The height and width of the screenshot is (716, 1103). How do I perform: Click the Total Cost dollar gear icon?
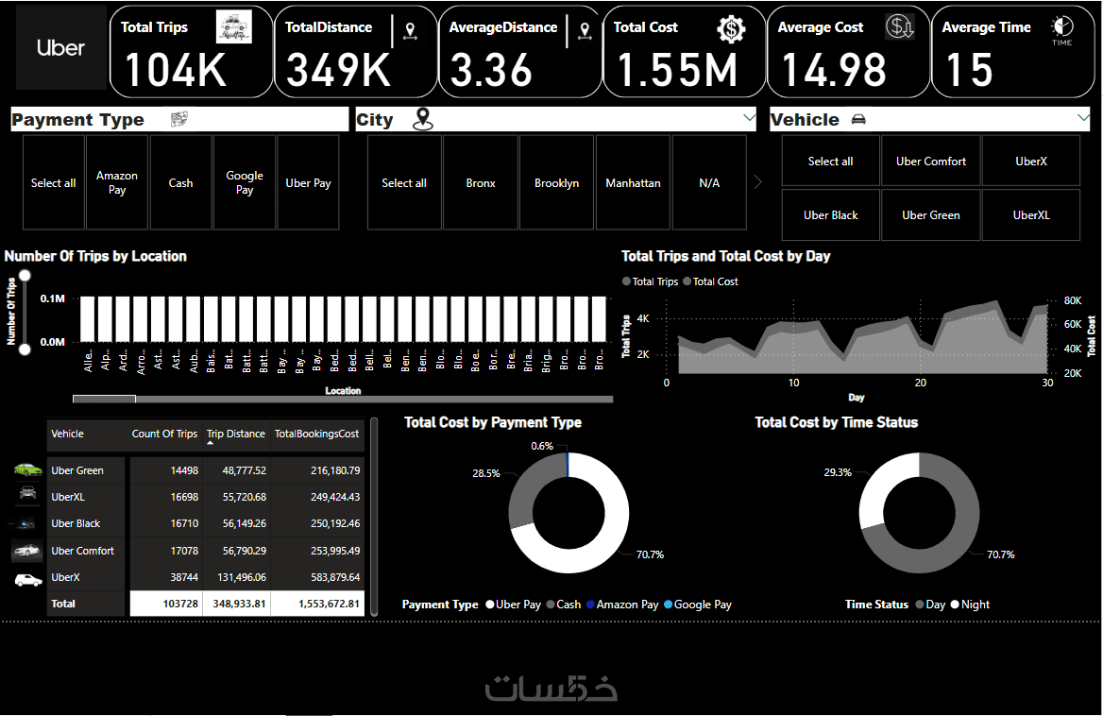731,29
